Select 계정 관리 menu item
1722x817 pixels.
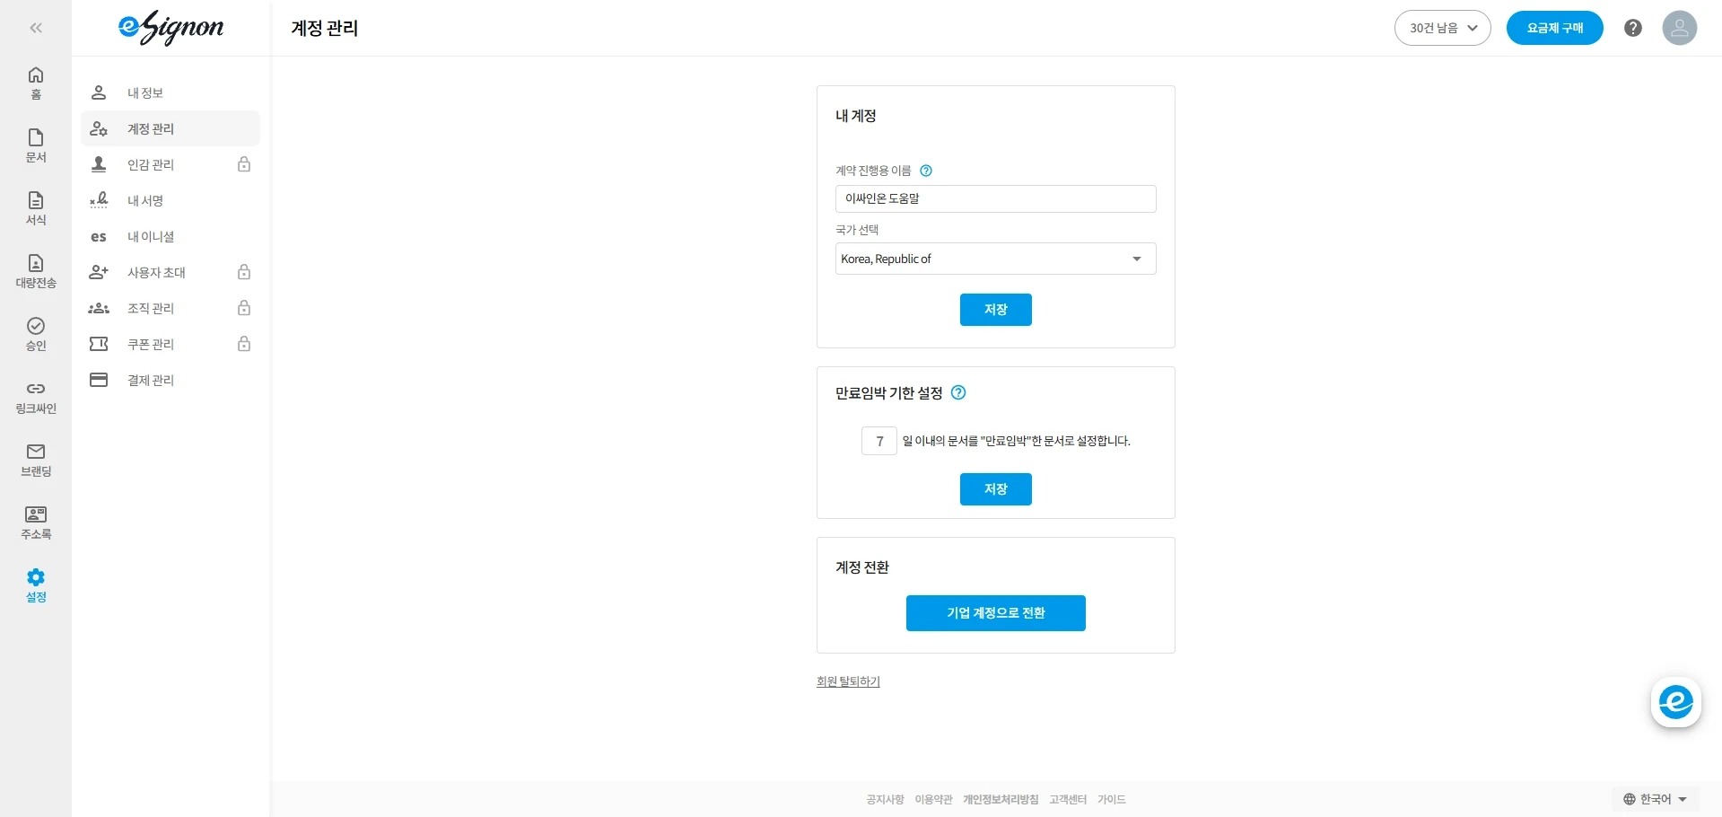170,128
